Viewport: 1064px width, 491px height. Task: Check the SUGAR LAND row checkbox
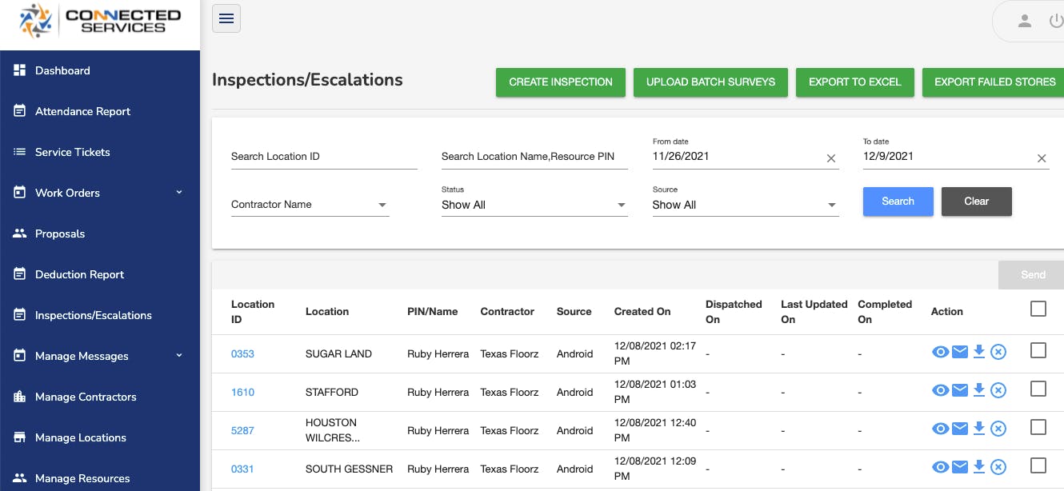tap(1038, 349)
